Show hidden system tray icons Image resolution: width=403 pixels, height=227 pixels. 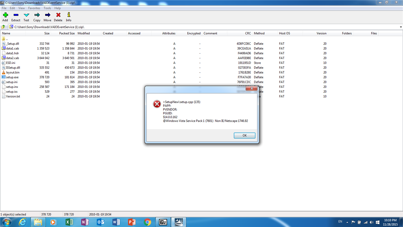point(347,222)
